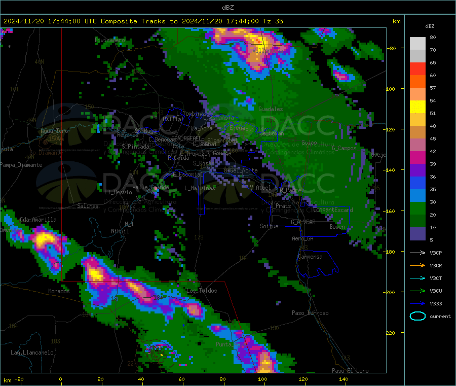Click the 'Pampa_Diamante' map label
The height and width of the screenshot is (386, 456).
pyautogui.click(x=21, y=165)
